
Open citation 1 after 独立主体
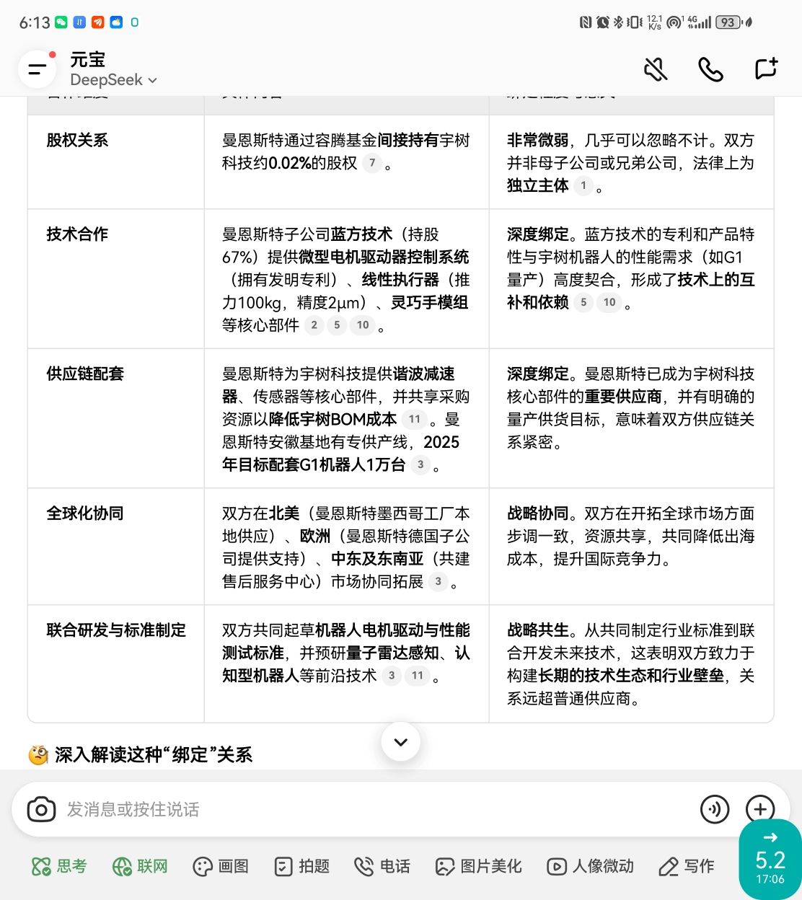click(583, 185)
